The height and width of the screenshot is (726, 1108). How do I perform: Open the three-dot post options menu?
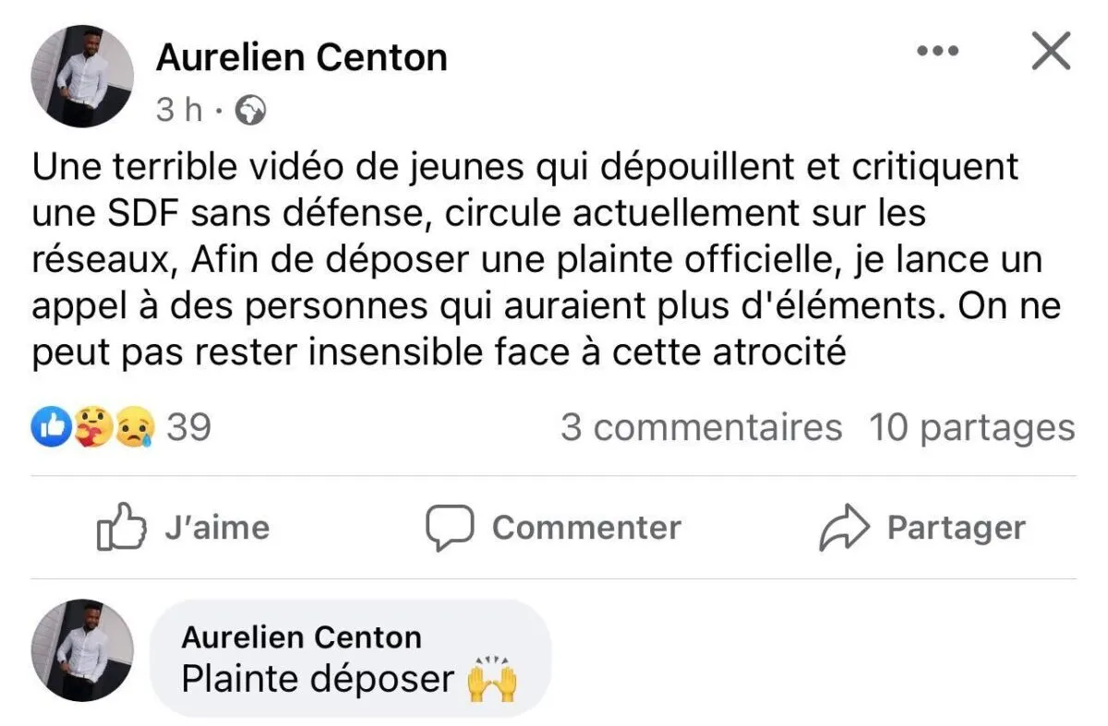937,51
